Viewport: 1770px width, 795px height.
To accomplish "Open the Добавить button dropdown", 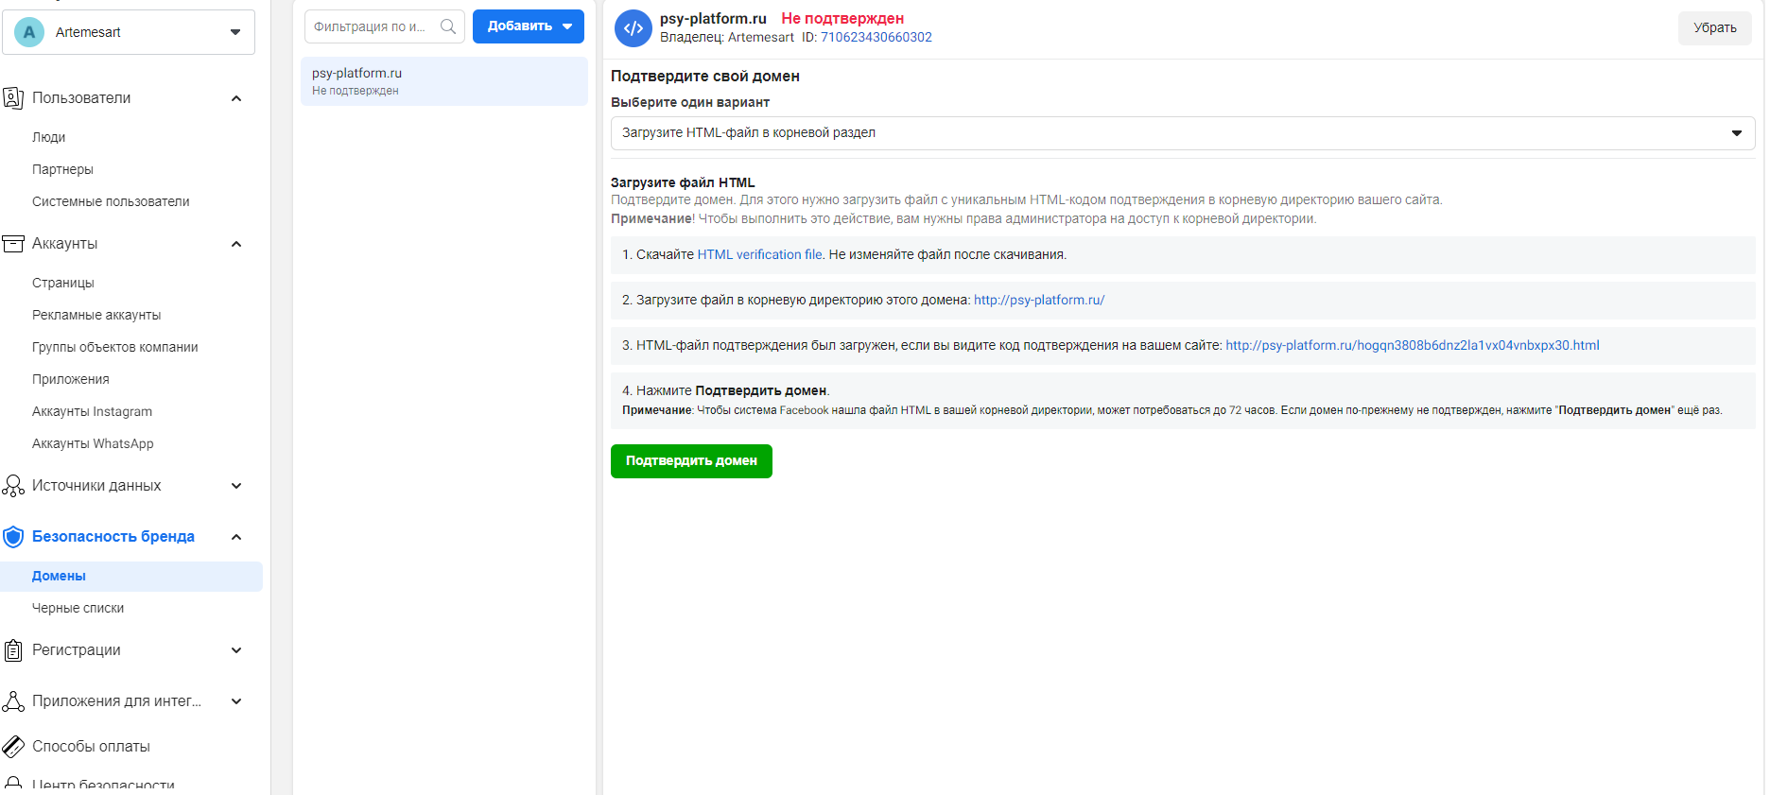I will [528, 26].
